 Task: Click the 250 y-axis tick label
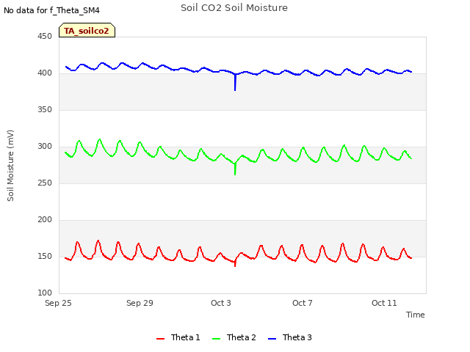(45, 183)
